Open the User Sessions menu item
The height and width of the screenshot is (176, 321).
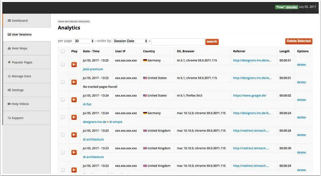[x=21, y=35]
